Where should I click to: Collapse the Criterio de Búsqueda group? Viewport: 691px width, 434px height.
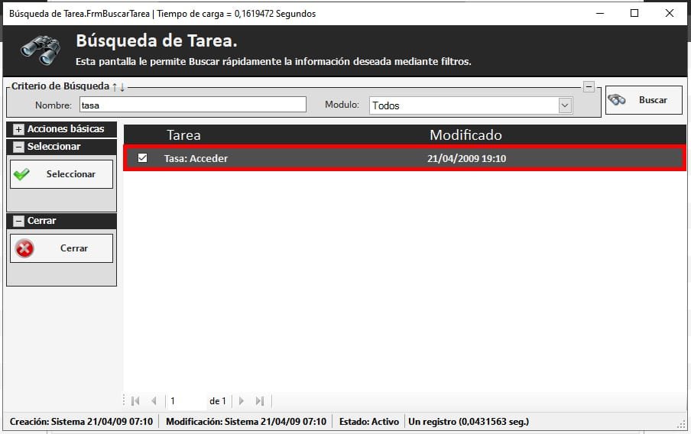tap(589, 87)
